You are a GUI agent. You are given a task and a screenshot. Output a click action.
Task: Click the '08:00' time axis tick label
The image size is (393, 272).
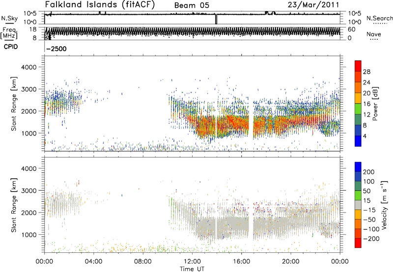pyautogui.click(x=143, y=262)
